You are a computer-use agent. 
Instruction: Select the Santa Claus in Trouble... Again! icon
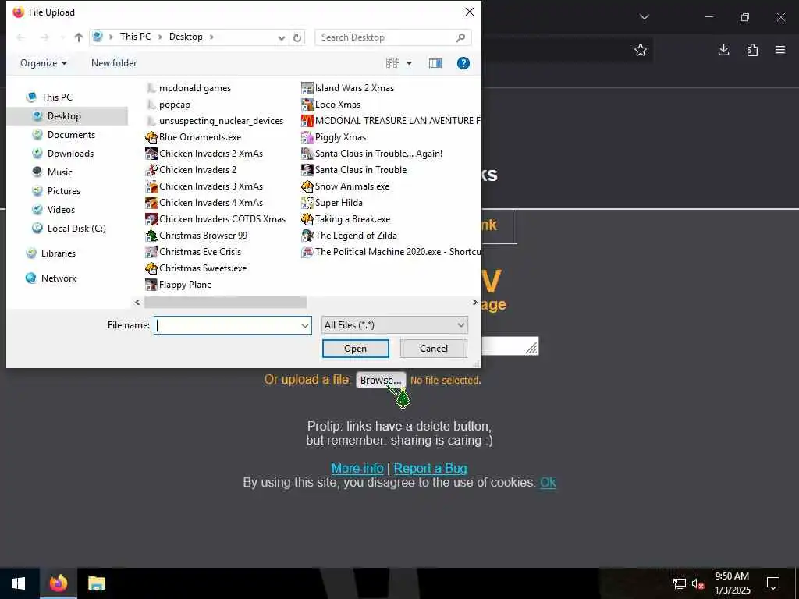[307, 154]
